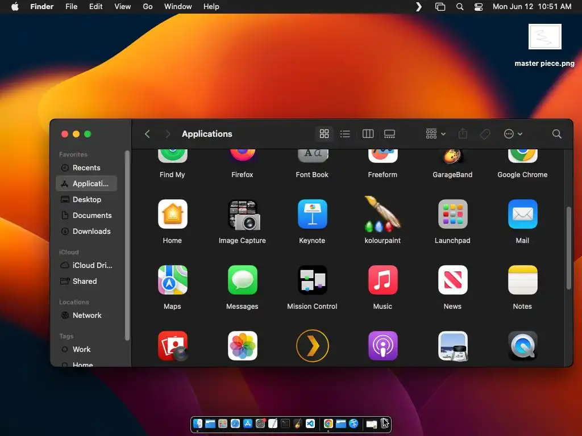
Task: Open Spotlight search in menu bar
Action: pyautogui.click(x=459, y=7)
